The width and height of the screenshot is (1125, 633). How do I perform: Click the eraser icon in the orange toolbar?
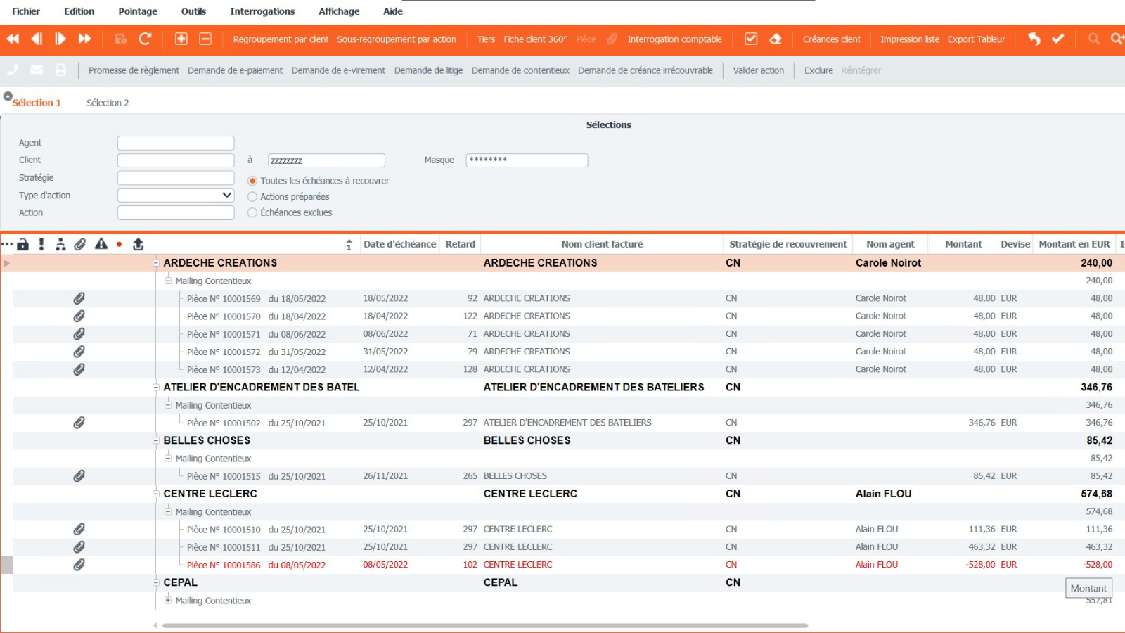coord(776,39)
